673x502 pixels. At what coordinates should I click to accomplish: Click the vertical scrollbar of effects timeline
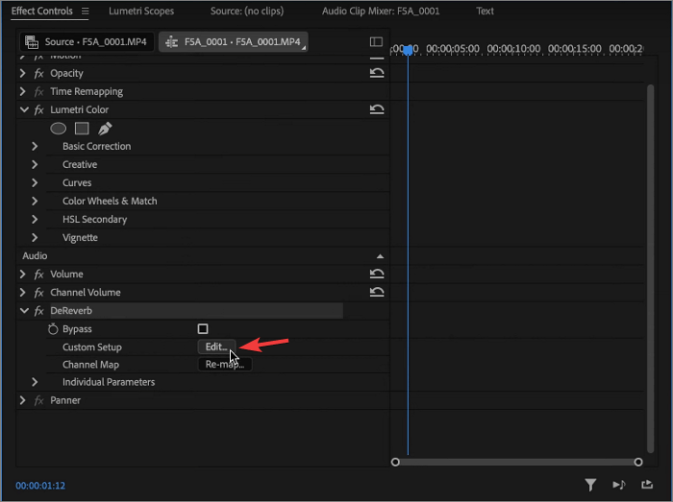click(650, 269)
